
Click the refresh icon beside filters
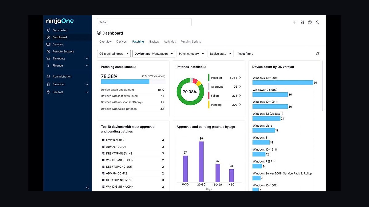[318, 54]
